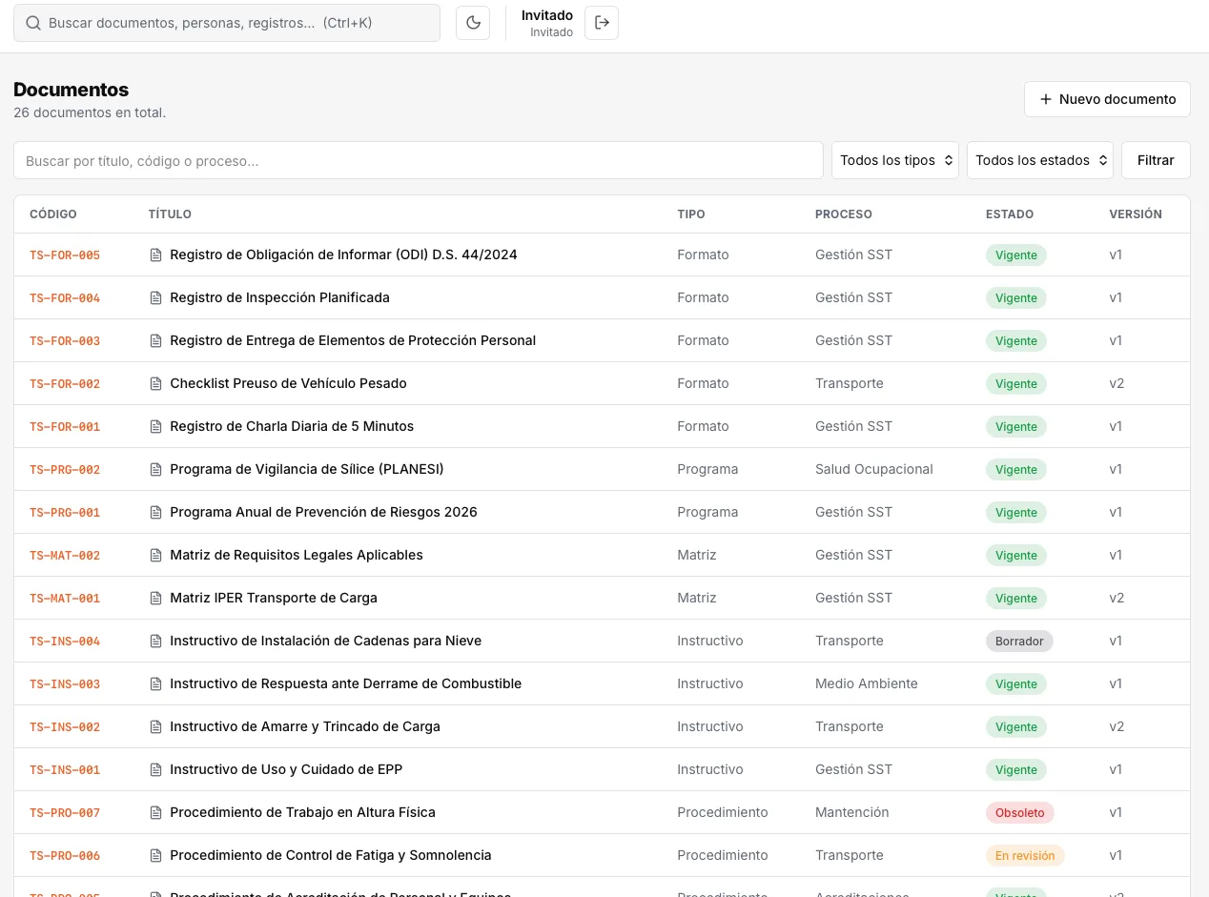The width and height of the screenshot is (1209, 897).
Task: Click the Filtrar button
Action: pyautogui.click(x=1156, y=160)
